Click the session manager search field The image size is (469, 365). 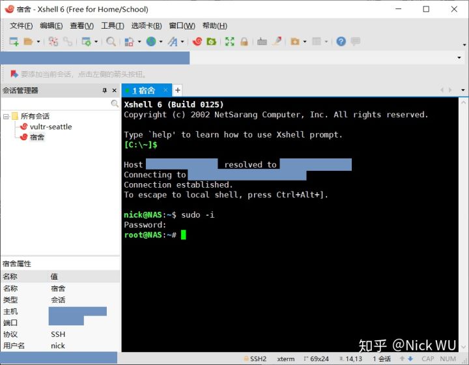60,104
